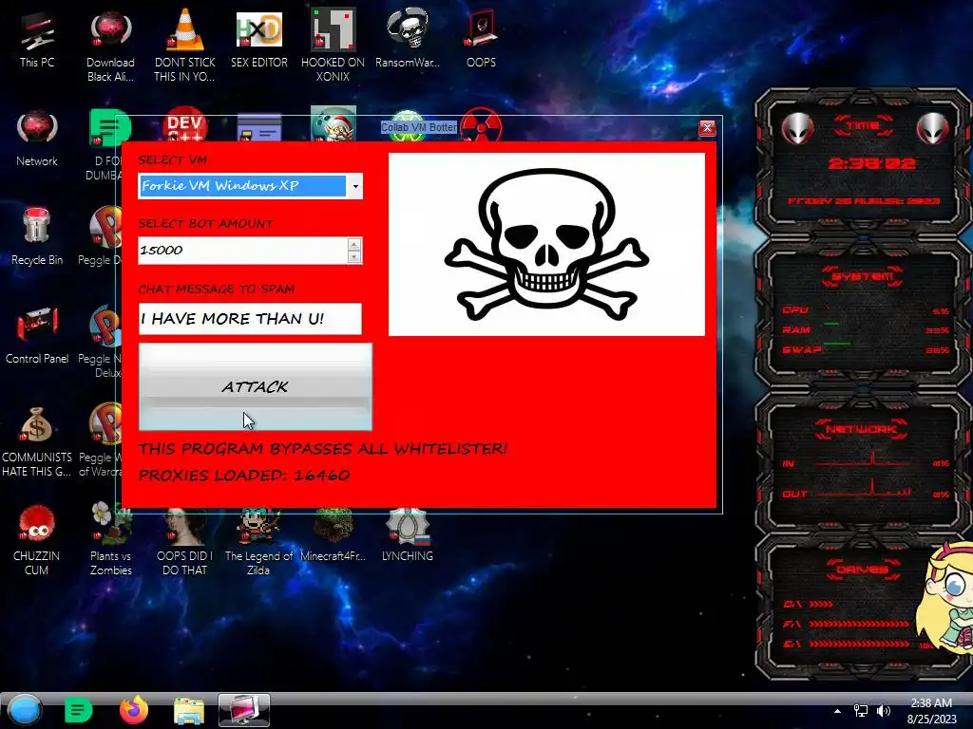Select the VLC cone DONT STICK icon
The image size is (973, 729).
click(x=184, y=46)
